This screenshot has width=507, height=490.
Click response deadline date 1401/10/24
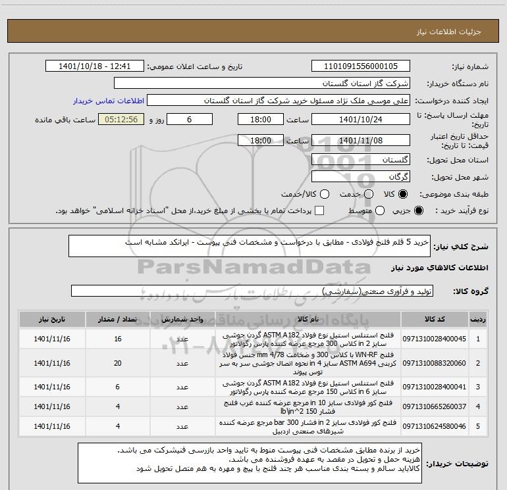pos(361,119)
